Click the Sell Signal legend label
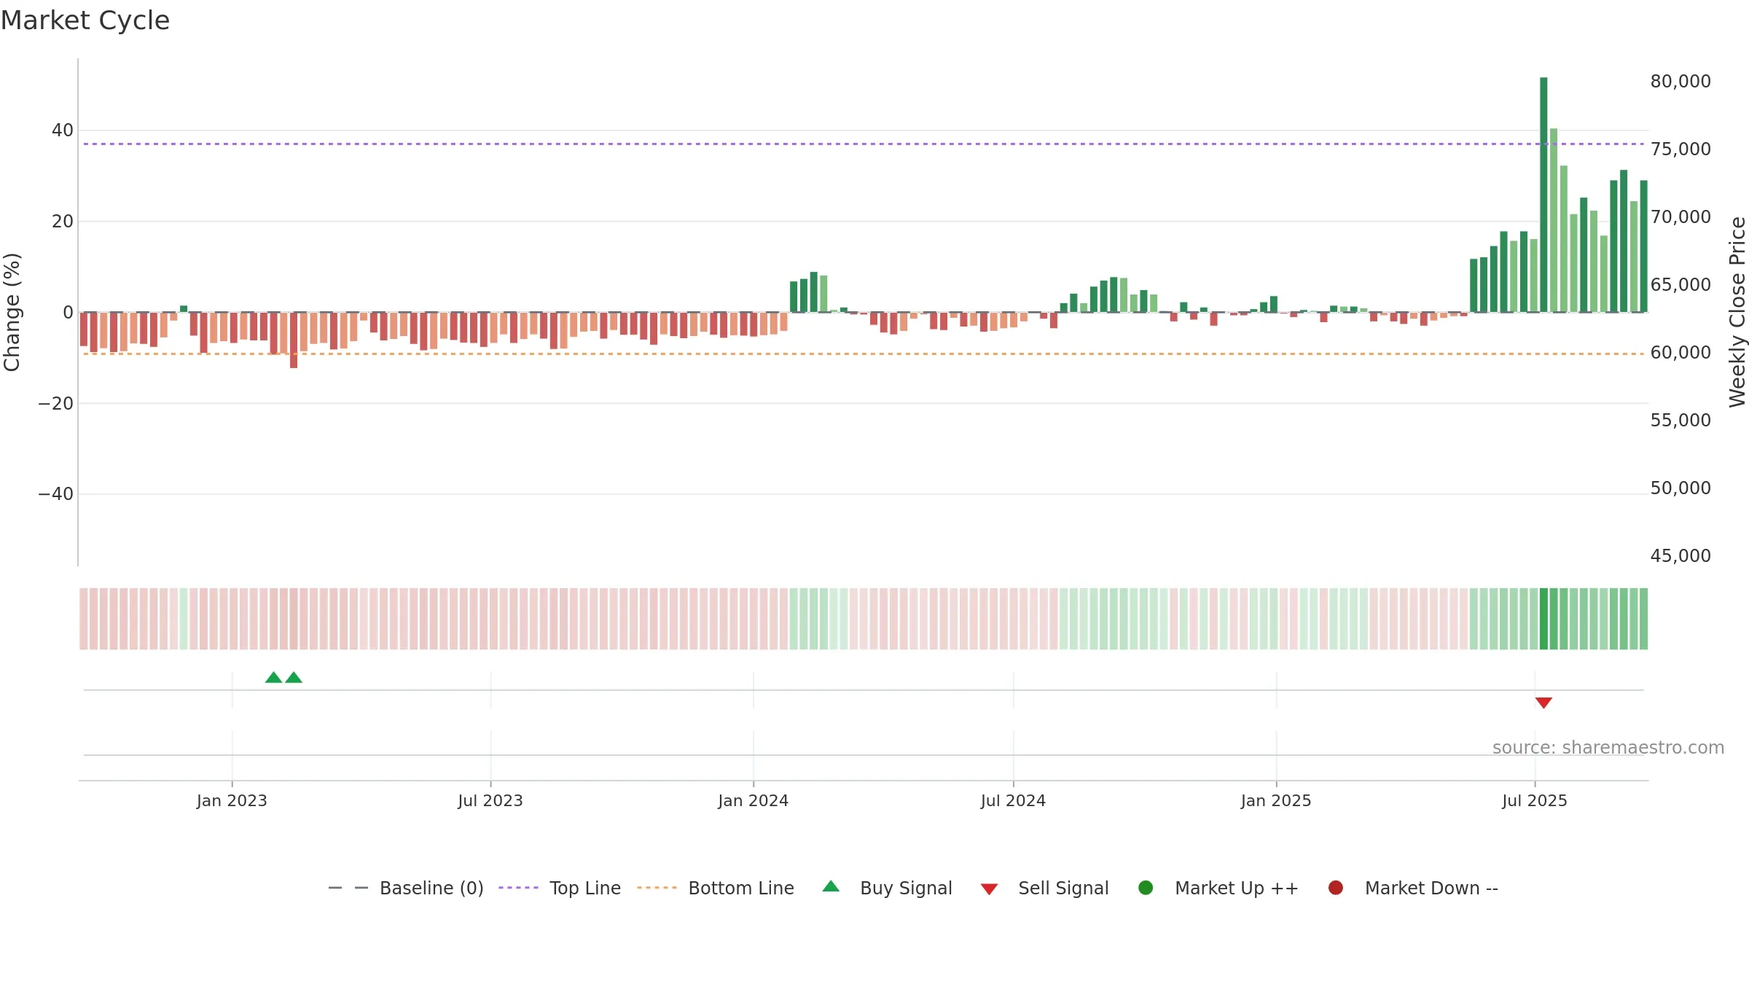This screenshot has width=1749, height=984. pos(1063,888)
